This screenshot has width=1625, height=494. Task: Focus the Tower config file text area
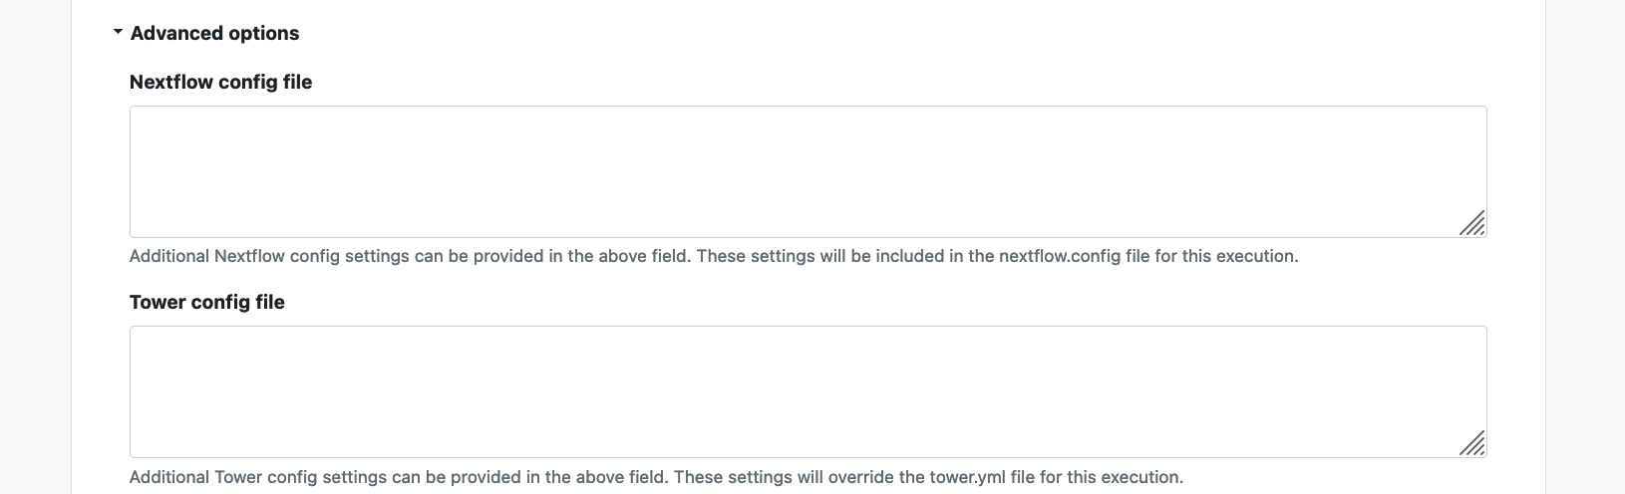[808, 391]
